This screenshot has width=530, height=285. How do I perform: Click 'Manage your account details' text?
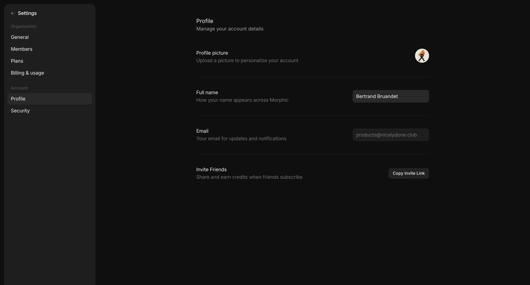click(x=230, y=29)
